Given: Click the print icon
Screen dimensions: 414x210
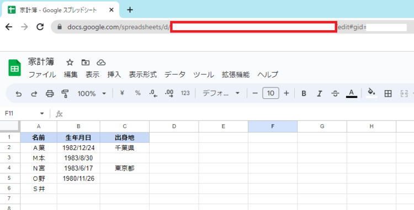Looking at the screenshot, I should click(50, 93).
